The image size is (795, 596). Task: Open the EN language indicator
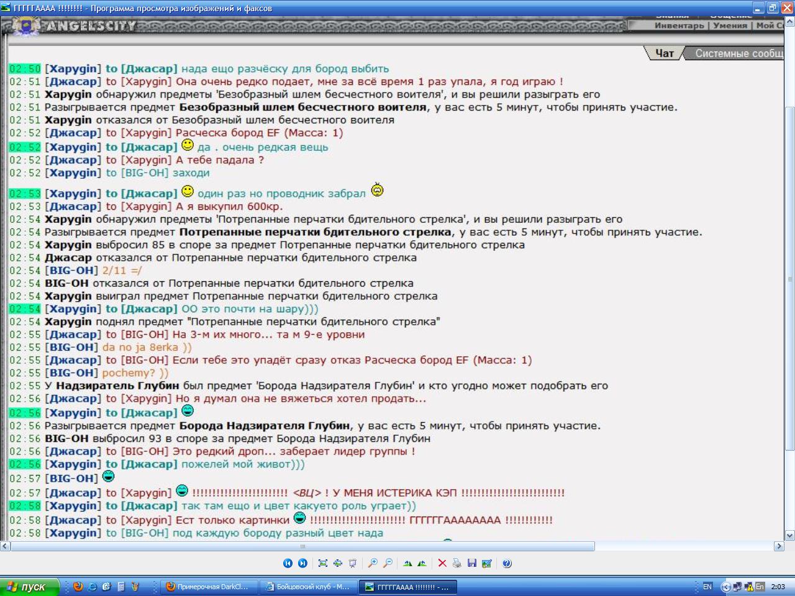pyautogui.click(x=707, y=587)
